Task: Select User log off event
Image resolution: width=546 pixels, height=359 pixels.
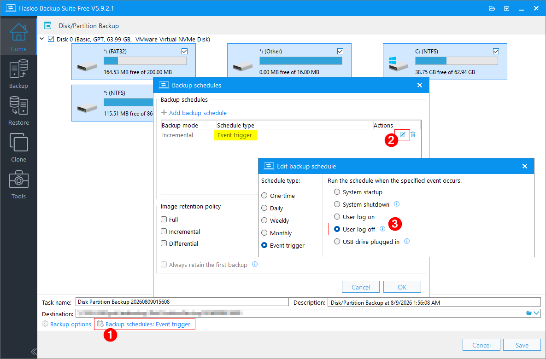Action: pos(337,229)
